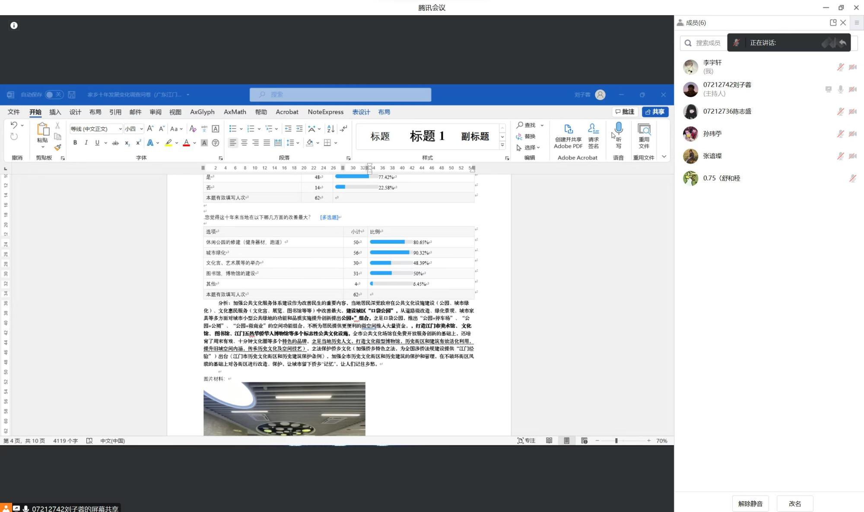Image resolution: width=864 pixels, height=512 pixels.
Task: Pop out the members panel
Action: point(833,23)
